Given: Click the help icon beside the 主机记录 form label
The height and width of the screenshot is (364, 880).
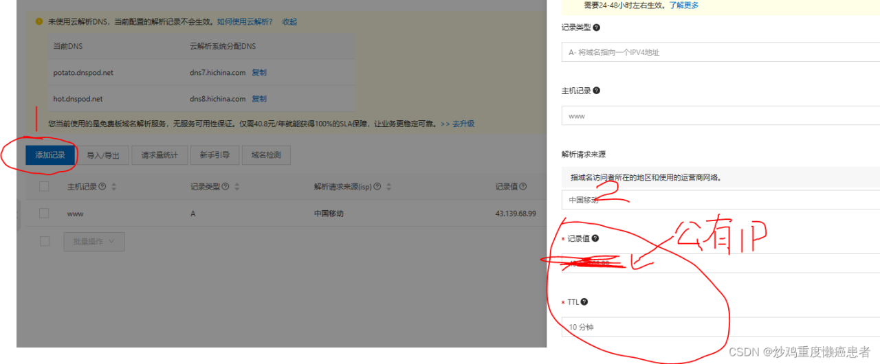Looking at the screenshot, I should click(x=596, y=91).
